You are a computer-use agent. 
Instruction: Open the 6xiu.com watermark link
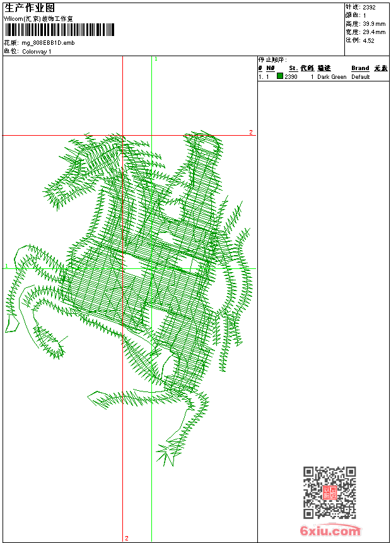pos(330,531)
